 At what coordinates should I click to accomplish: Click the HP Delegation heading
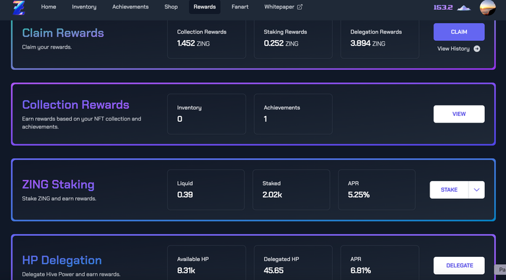click(62, 260)
